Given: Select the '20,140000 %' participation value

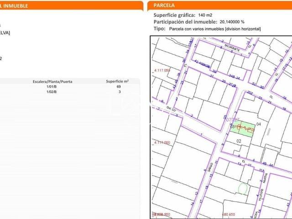Looking at the screenshot, I should pos(232,22).
